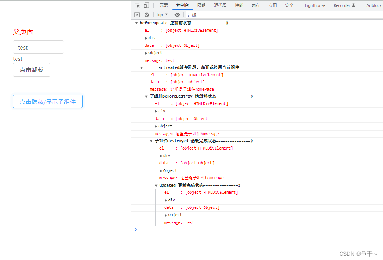383x260 pixels.
Task: Switch to the 元素 tab
Action: 164,5
